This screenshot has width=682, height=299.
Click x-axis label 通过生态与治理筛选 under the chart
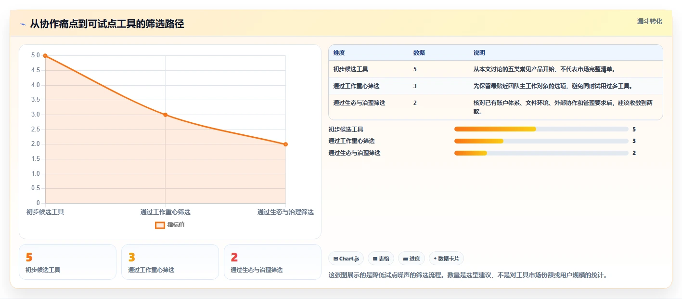point(285,212)
